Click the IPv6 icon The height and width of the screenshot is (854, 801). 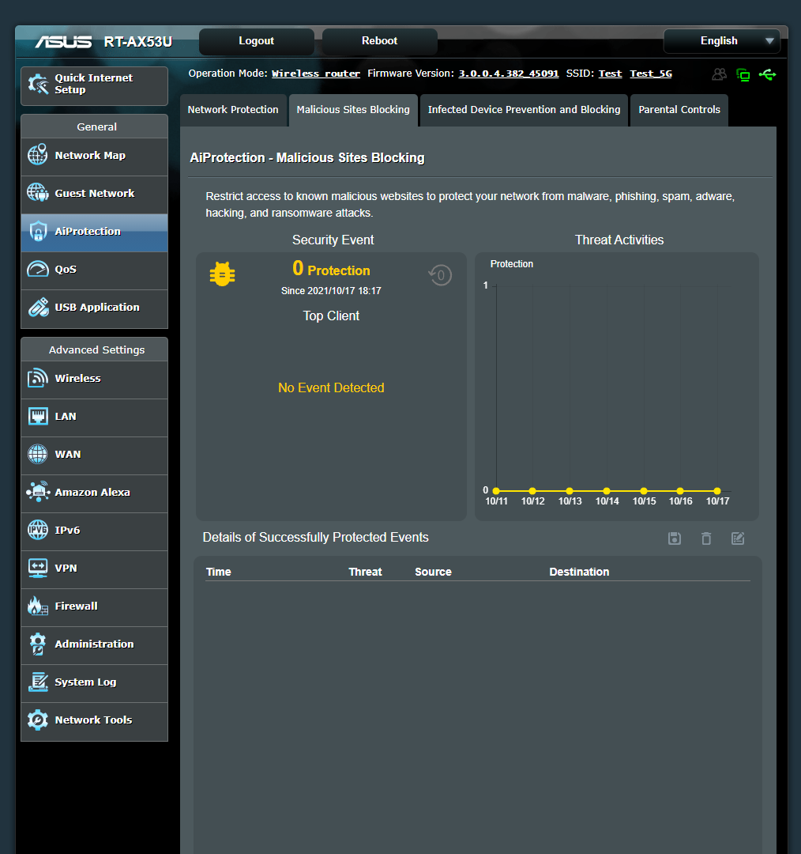pos(38,529)
